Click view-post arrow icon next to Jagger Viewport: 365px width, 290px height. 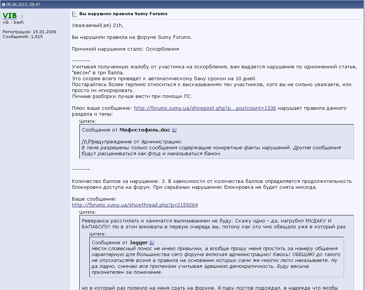point(152,243)
